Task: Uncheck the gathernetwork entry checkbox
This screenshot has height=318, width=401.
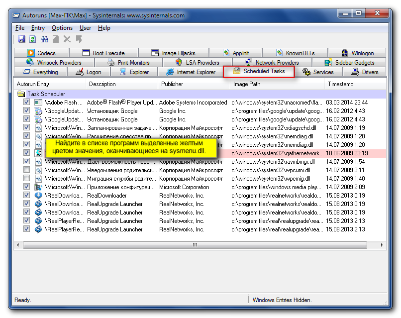Action: (x=26, y=153)
